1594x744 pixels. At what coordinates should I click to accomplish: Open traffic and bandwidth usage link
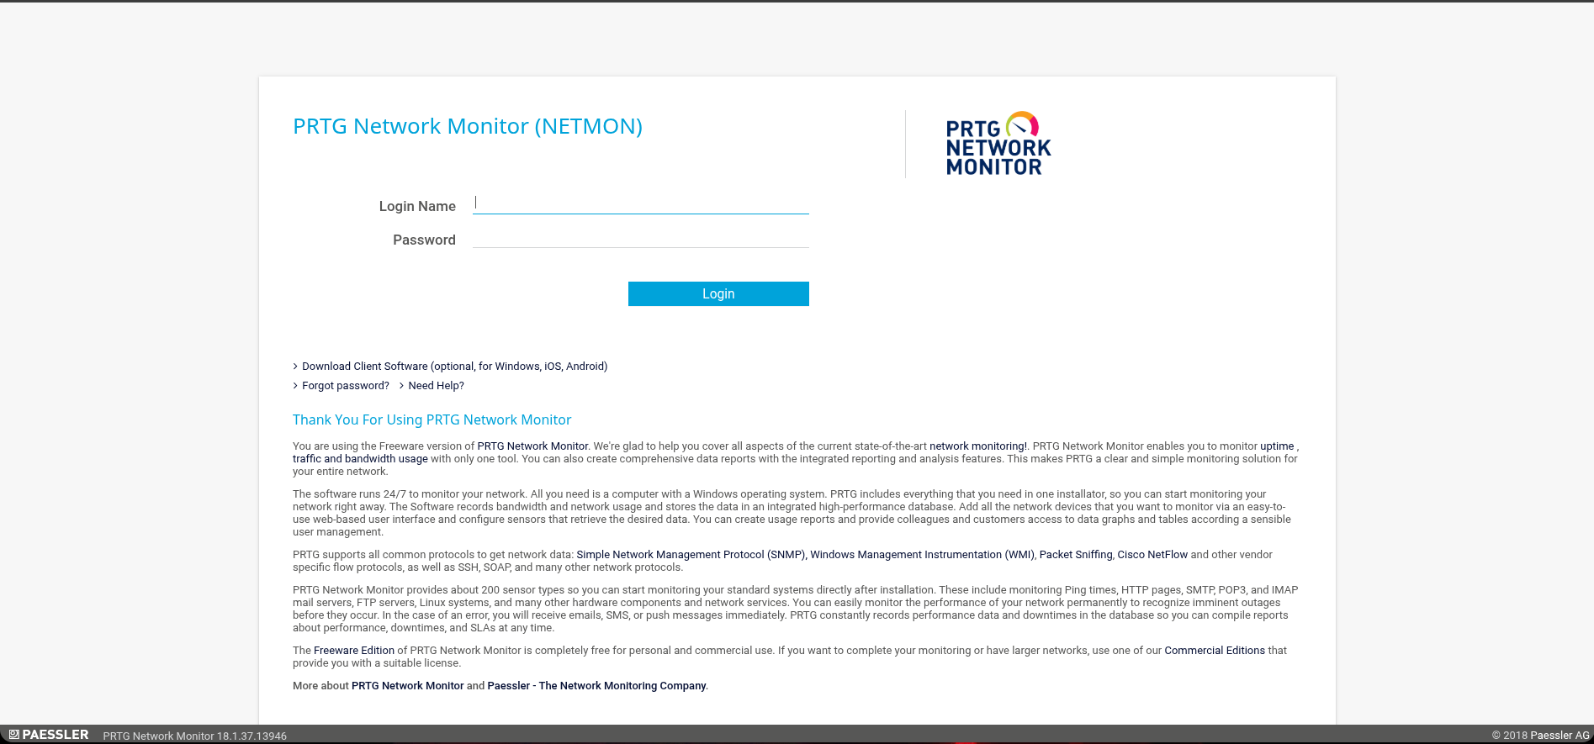coord(360,459)
